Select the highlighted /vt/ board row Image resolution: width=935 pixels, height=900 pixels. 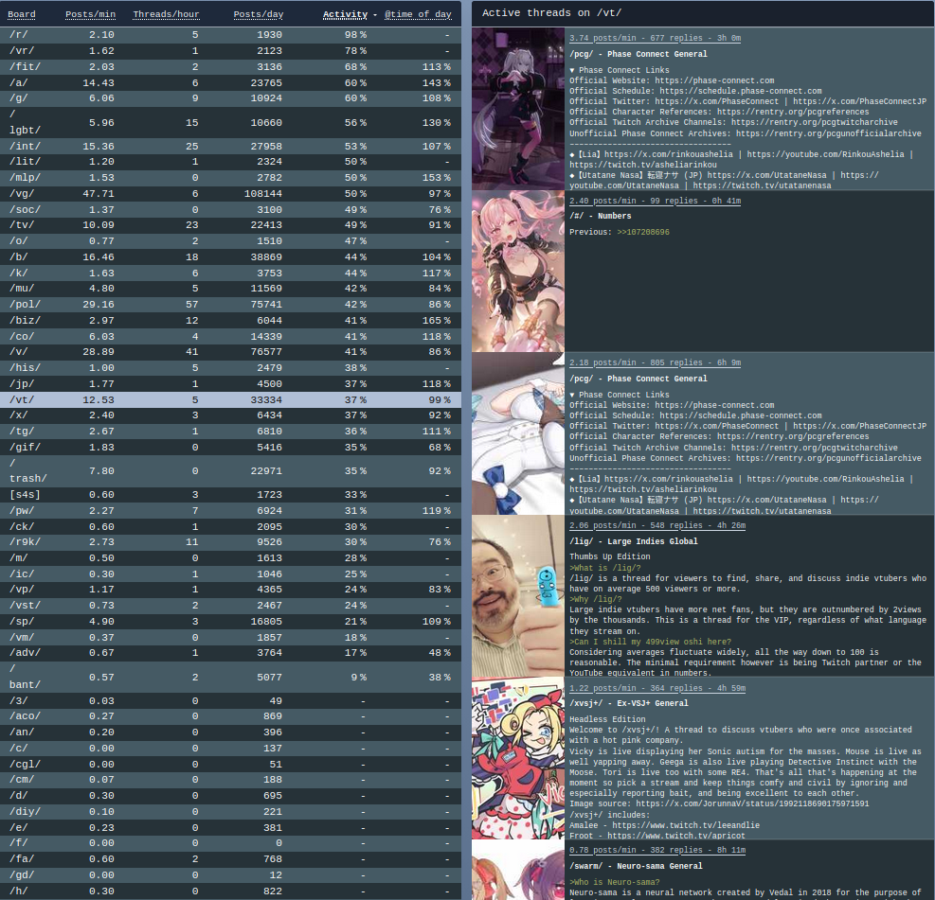[x=230, y=399]
